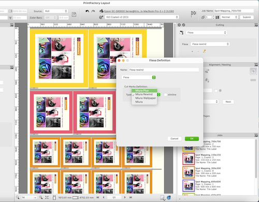The image size is (259, 202).
Task: Click the lower spacing icon in Alignment / Nesting
Action: click(207, 80)
